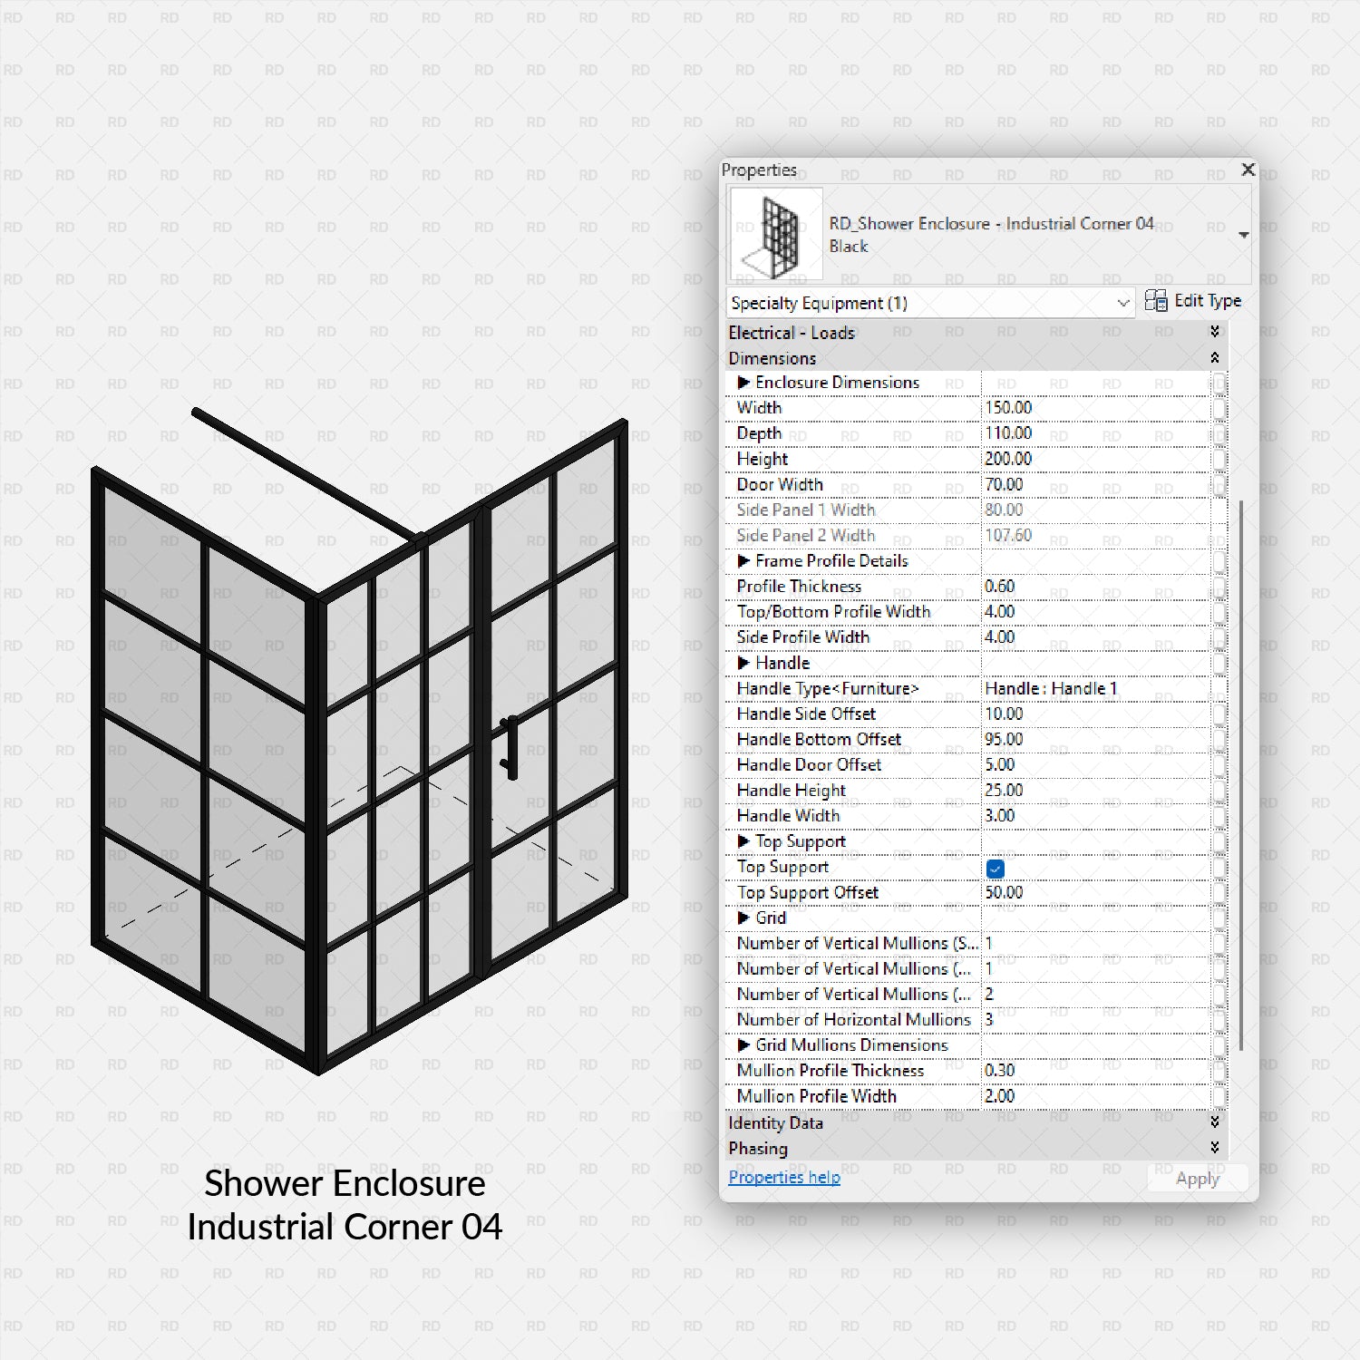Click the Apply button
Image resolution: width=1360 pixels, height=1360 pixels.
[1197, 1178]
